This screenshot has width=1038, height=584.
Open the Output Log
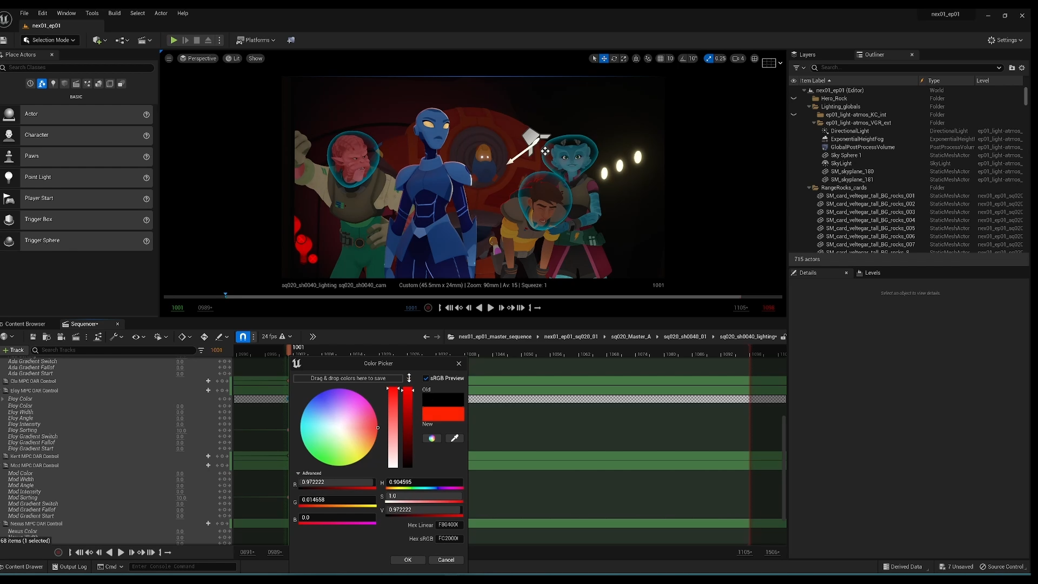(x=69, y=567)
